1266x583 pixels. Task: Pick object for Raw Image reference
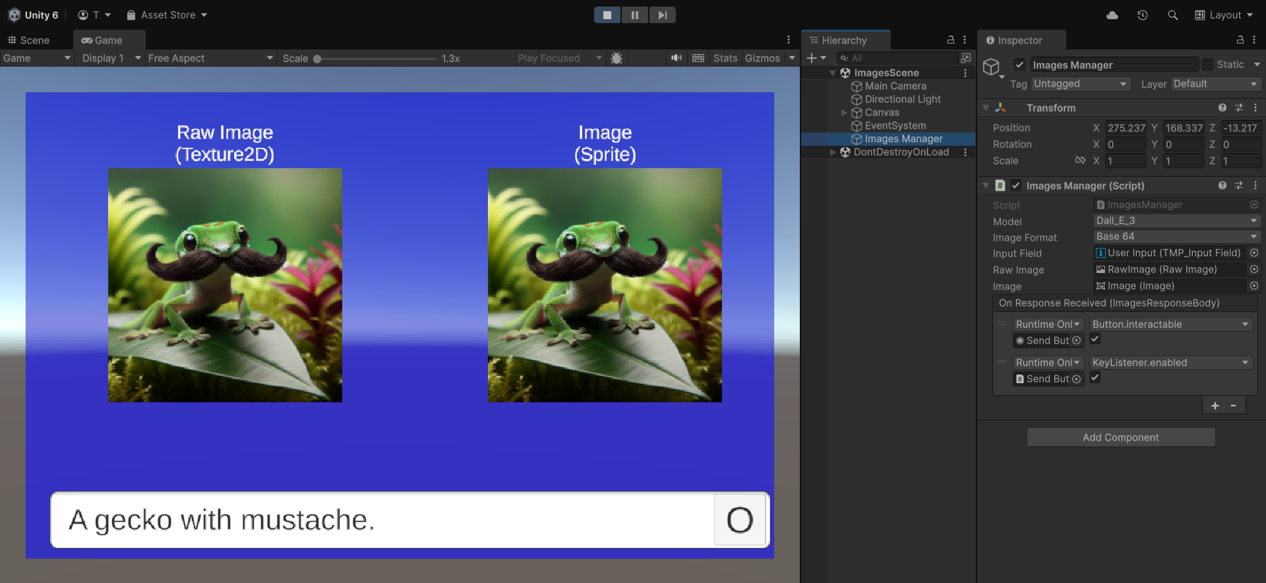1254,270
